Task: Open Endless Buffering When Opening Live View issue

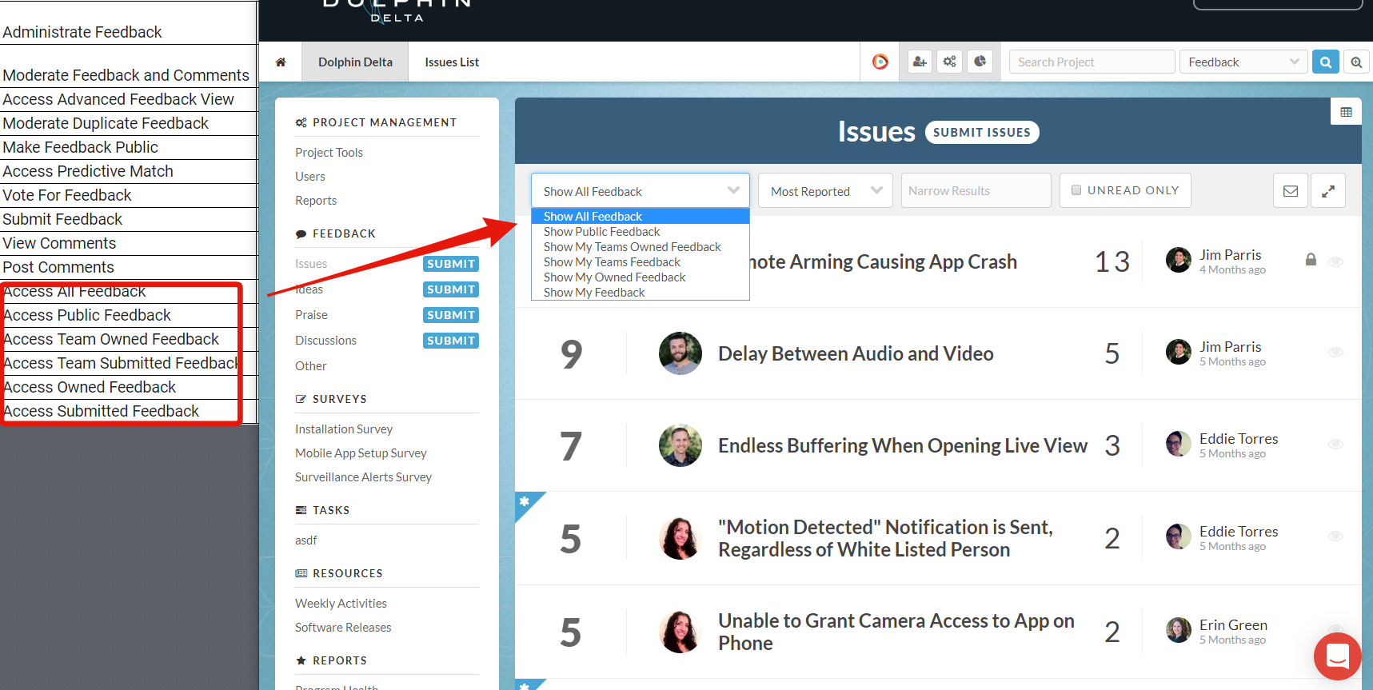Action: [x=903, y=445]
